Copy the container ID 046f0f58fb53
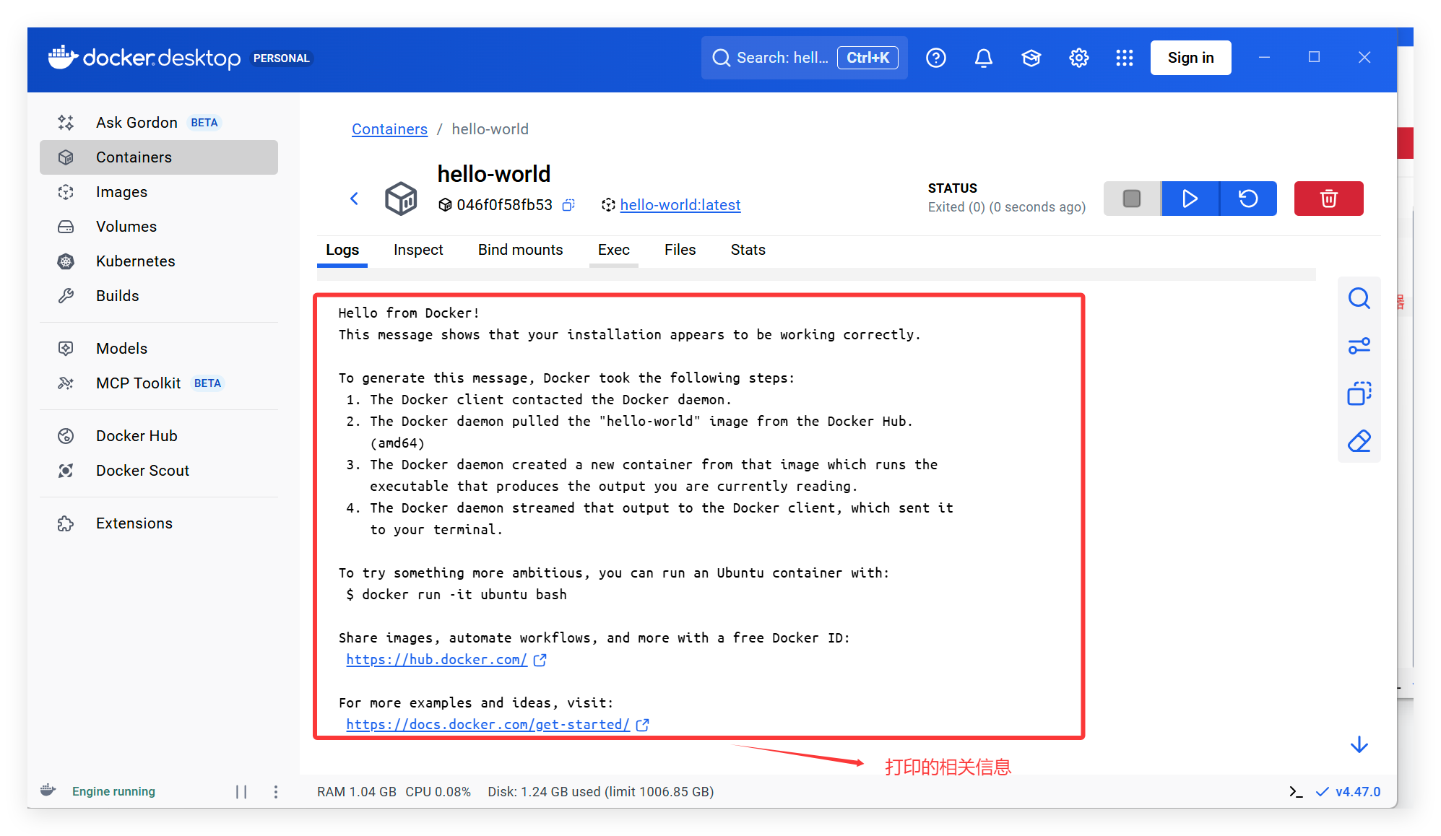The height and width of the screenshot is (836, 1441). pyautogui.click(x=568, y=205)
